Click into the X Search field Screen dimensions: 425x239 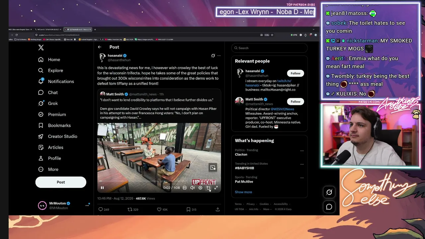point(269,48)
